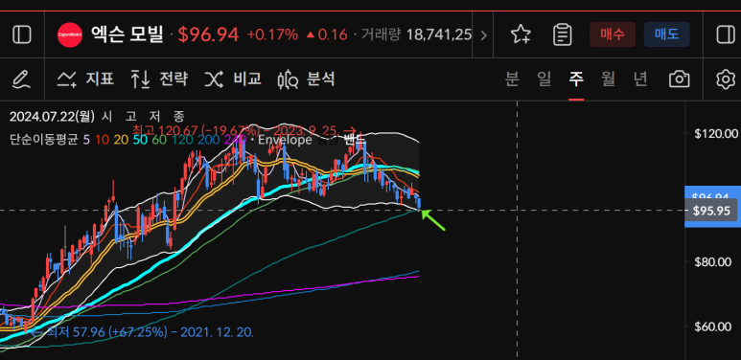
Task: Add stock to favorites with star icon
Action: click(x=521, y=34)
